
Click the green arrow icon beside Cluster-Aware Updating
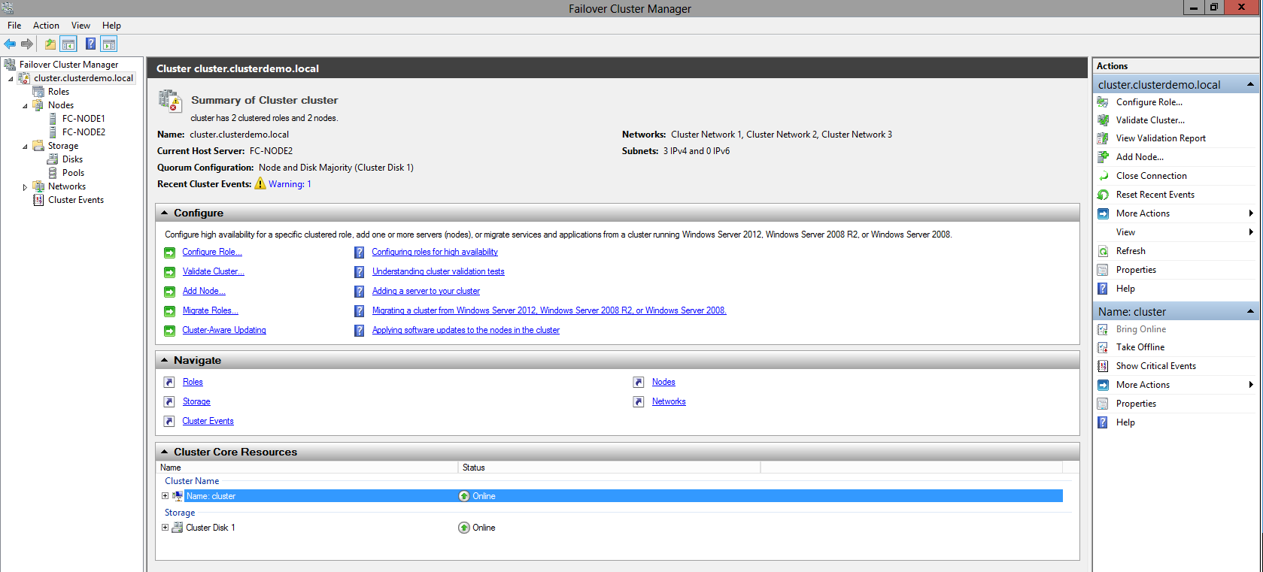pyautogui.click(x=170, y=331)
